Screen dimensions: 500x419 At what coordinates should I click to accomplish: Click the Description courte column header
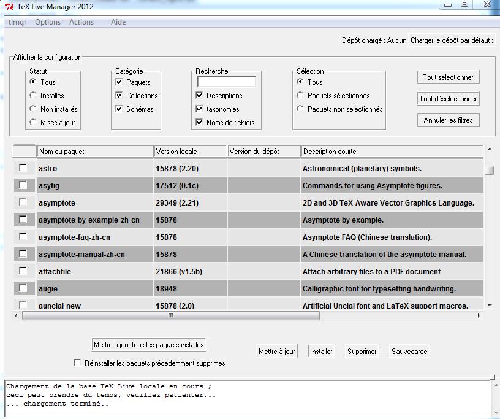pyautogui.click(x=392, y=152)
